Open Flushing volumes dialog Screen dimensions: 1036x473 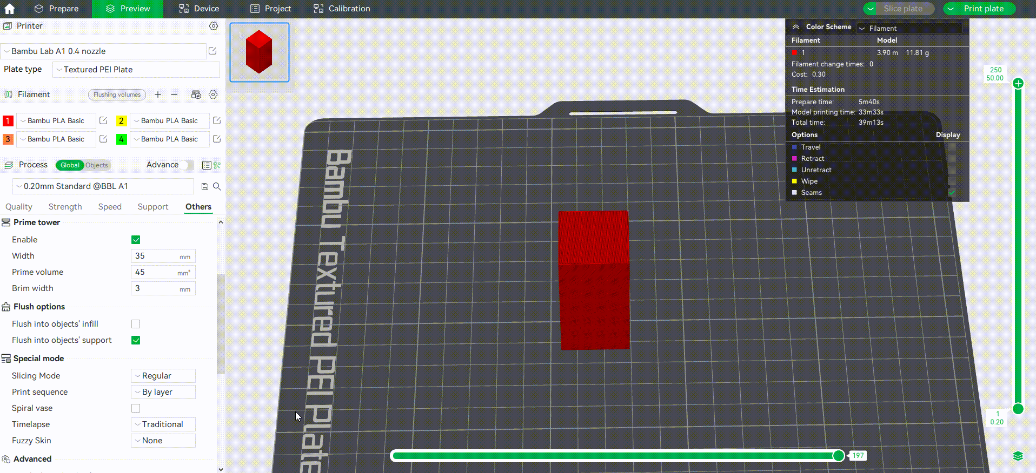(117, 94)
